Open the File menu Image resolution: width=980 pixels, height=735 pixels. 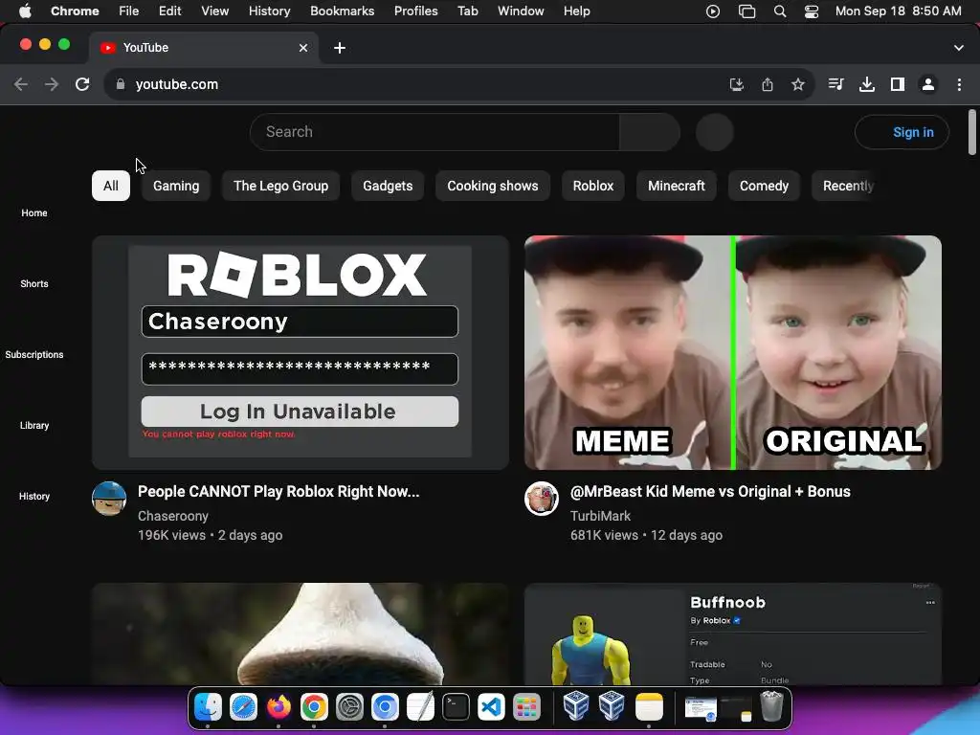129,11
